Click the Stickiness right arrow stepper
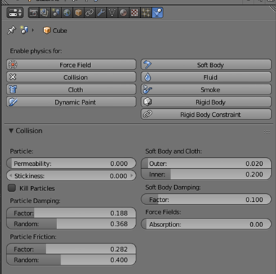The height and width of the screenshot is (274, 276). 131,176
